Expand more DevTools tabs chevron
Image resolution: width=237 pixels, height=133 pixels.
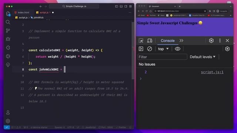click(181, 41)
